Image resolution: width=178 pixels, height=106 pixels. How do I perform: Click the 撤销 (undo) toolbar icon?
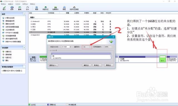point(20,8)
